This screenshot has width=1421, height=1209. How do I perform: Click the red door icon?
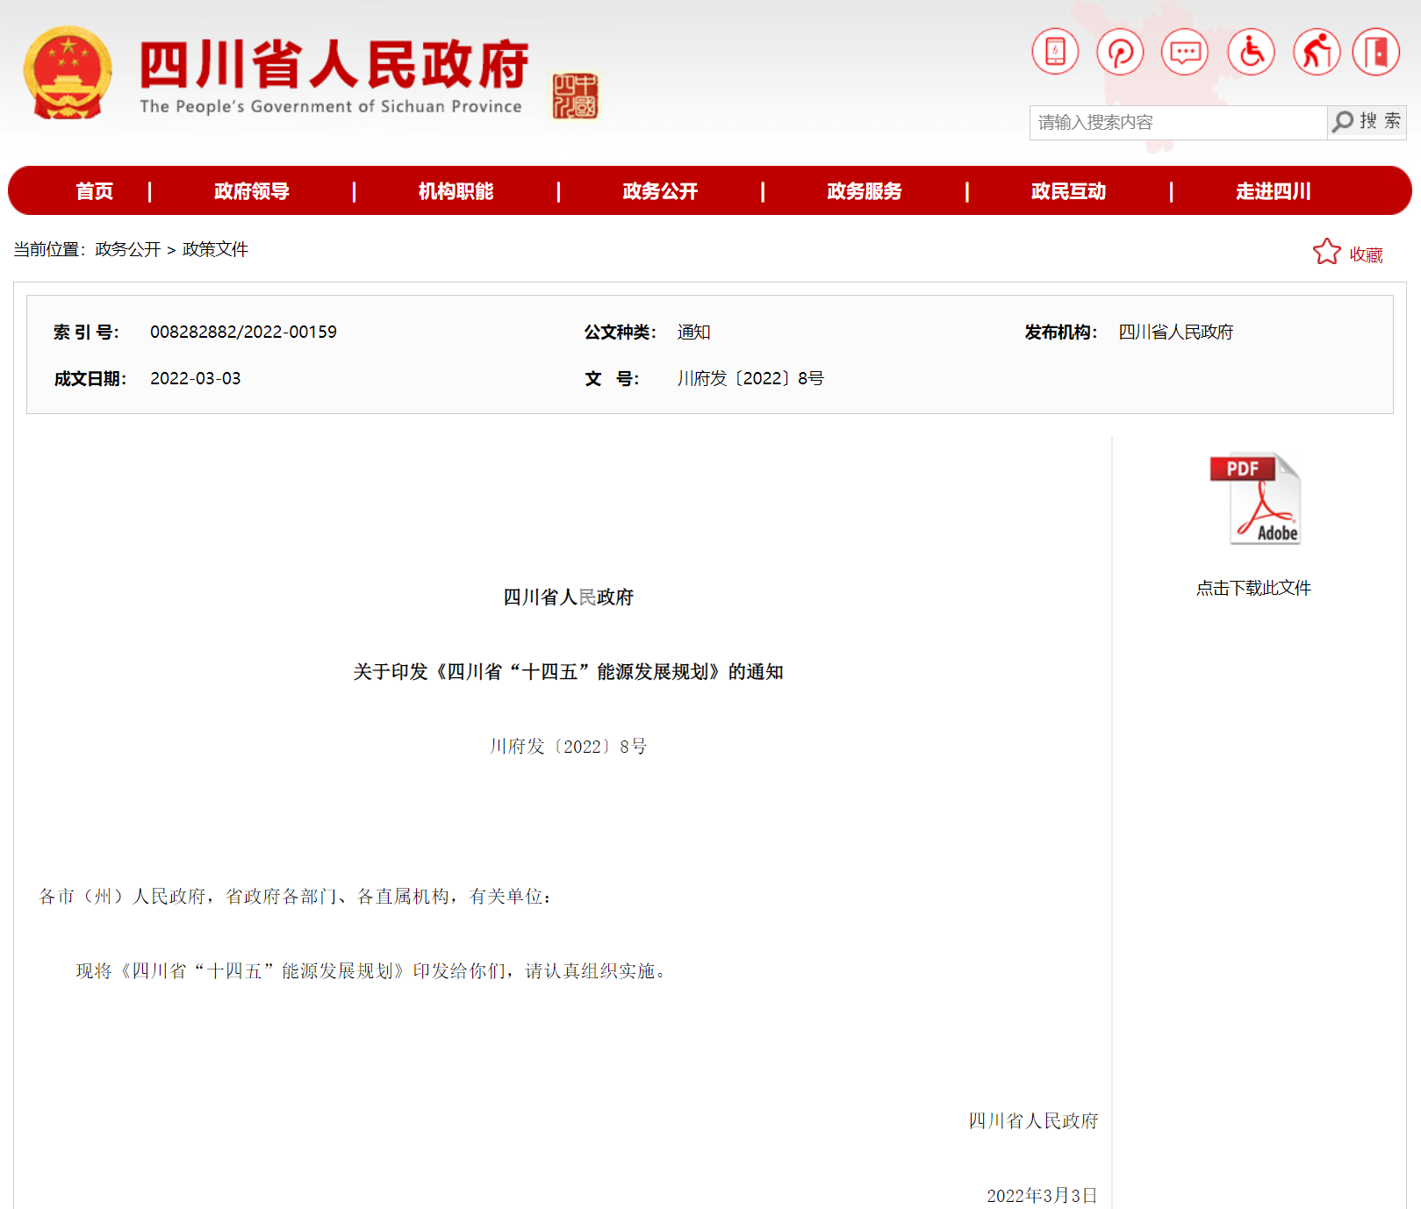click(1376, 52)
